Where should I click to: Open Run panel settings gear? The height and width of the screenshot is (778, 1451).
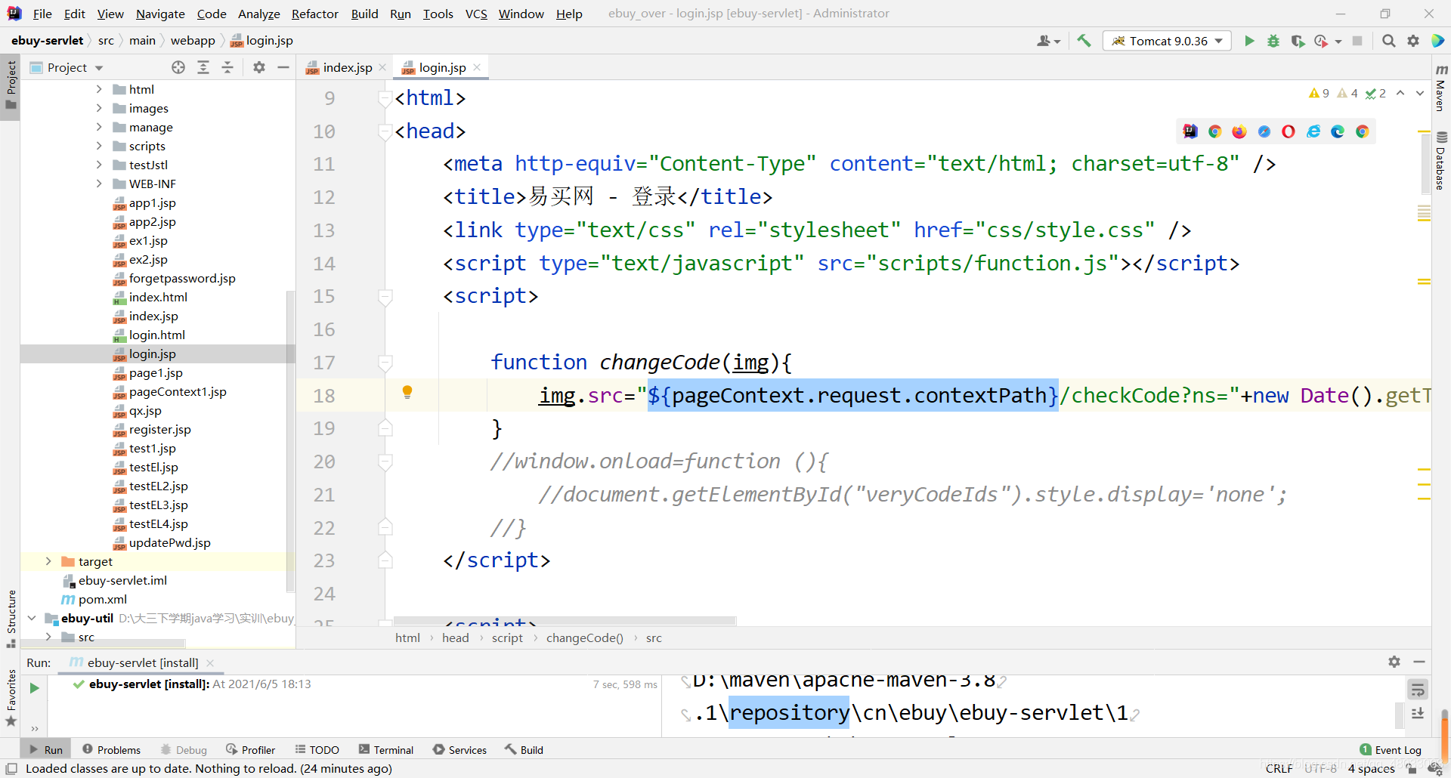coord(1394,662)
